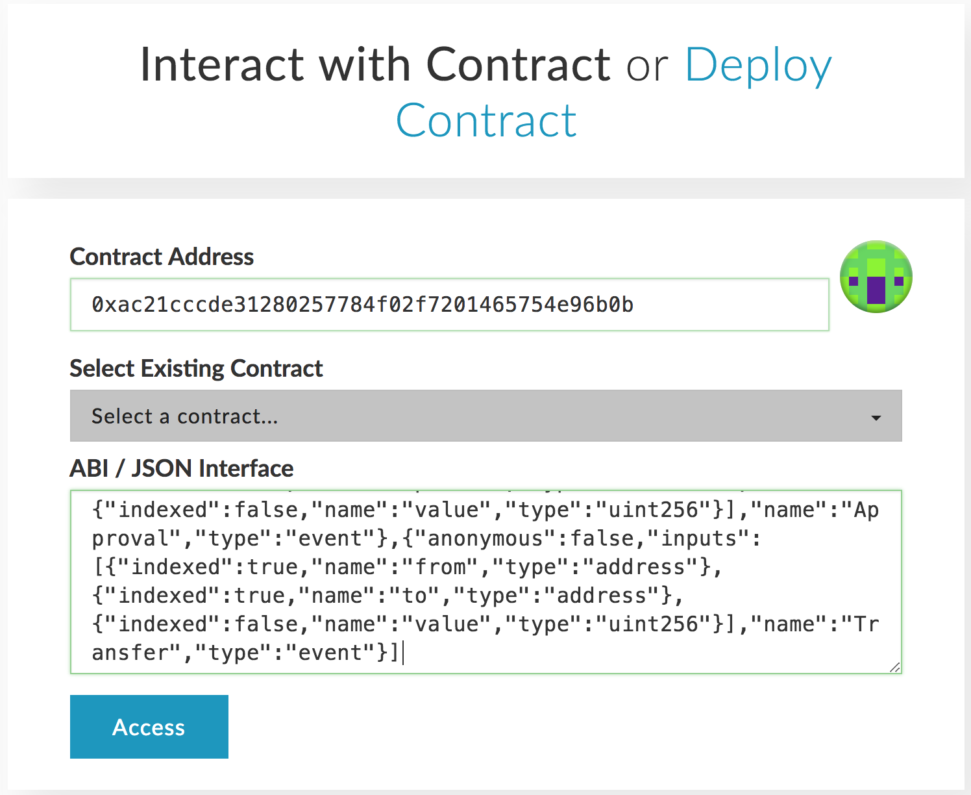Click inside the ABI / JSON Interface textarea
Viewport: 971px width, 795px height.
click(485, 581)
